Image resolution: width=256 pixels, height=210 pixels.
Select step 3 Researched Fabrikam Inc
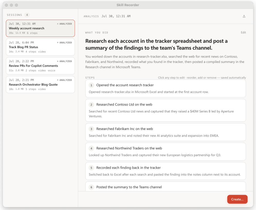click(x=166, y=132)
